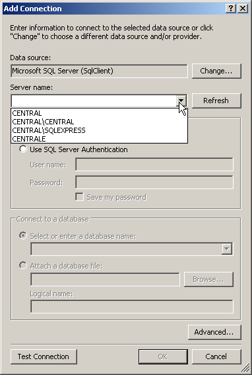This screenshot has width=252, height=375.
Task: Click the Change... data source button
Action: pyautogui.click(x=216, y=71)
